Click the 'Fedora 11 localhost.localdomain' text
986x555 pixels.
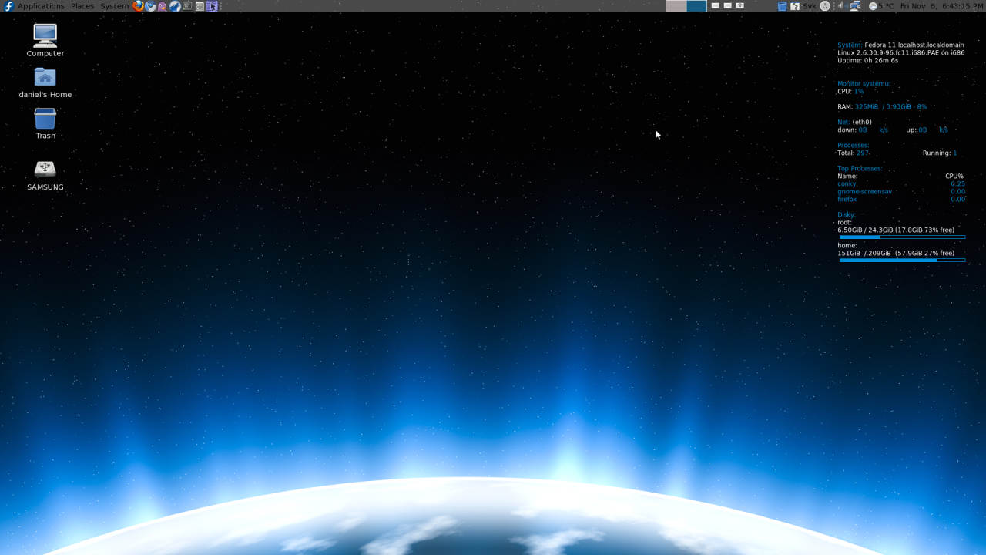[914, 45]
